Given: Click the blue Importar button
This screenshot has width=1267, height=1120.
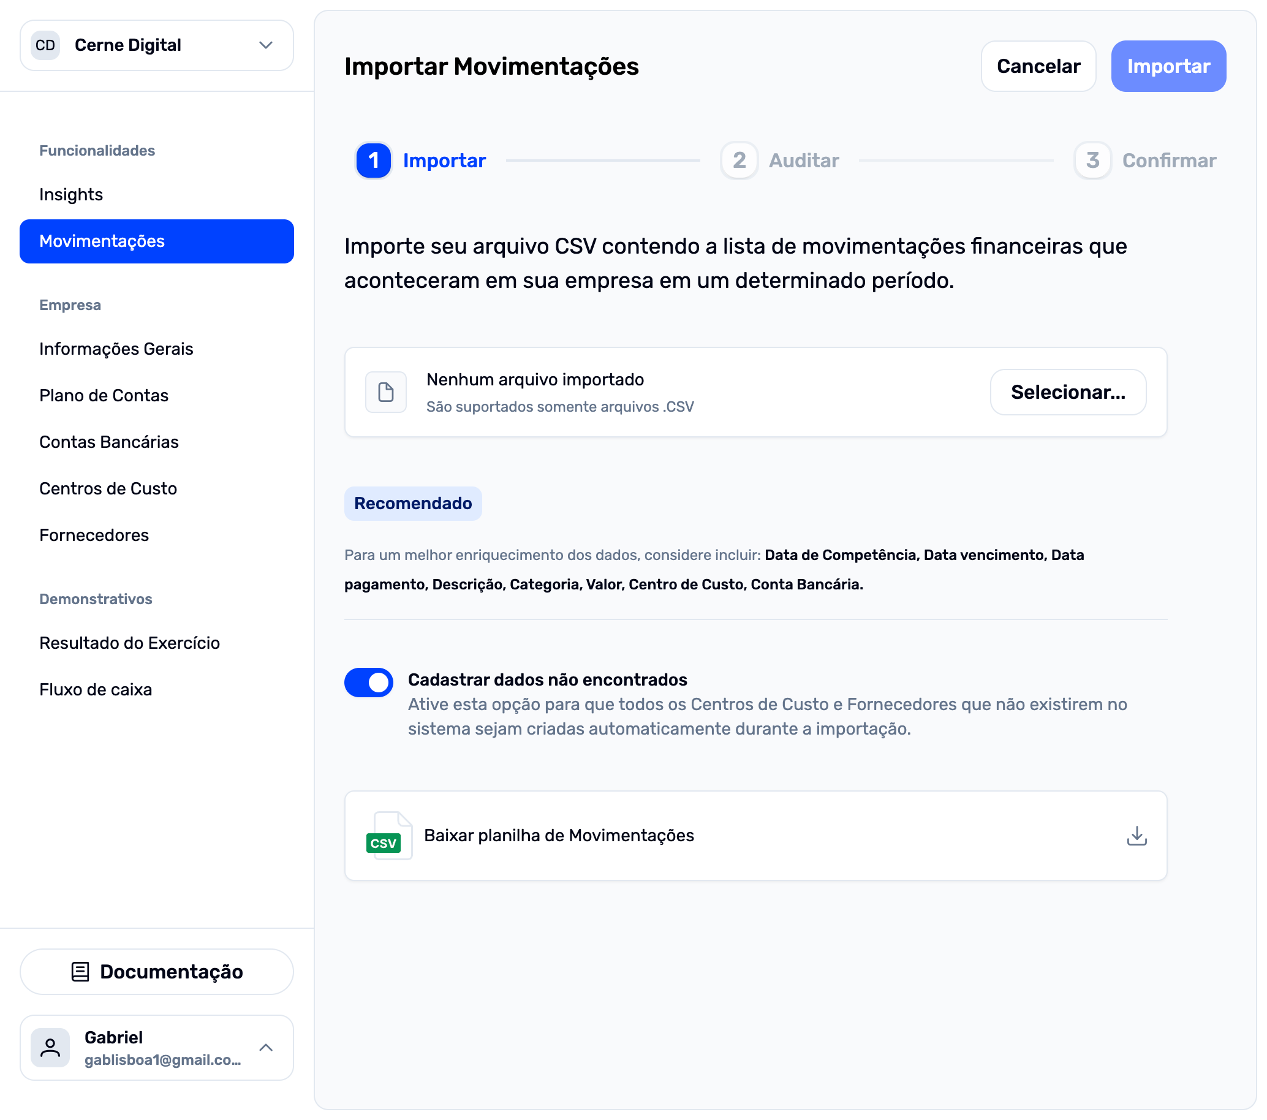Looking at the screenshot, I should pos(1168,66).
